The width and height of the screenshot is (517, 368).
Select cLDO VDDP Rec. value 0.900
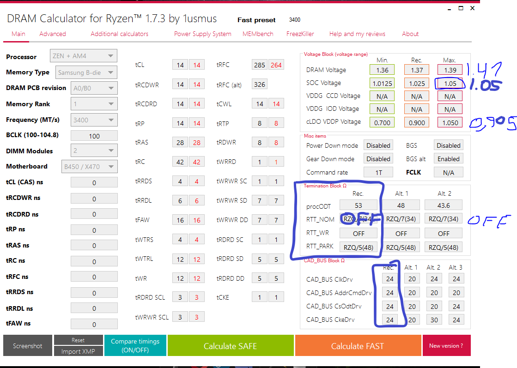click(x=417, y=122)
